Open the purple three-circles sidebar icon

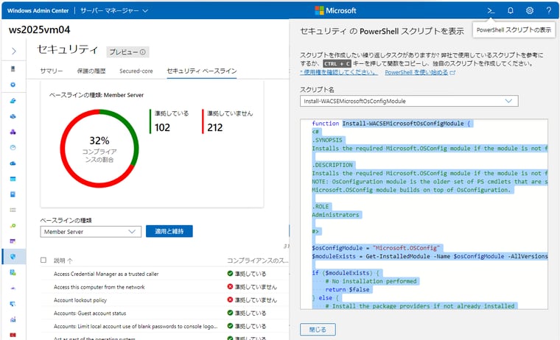13,132
